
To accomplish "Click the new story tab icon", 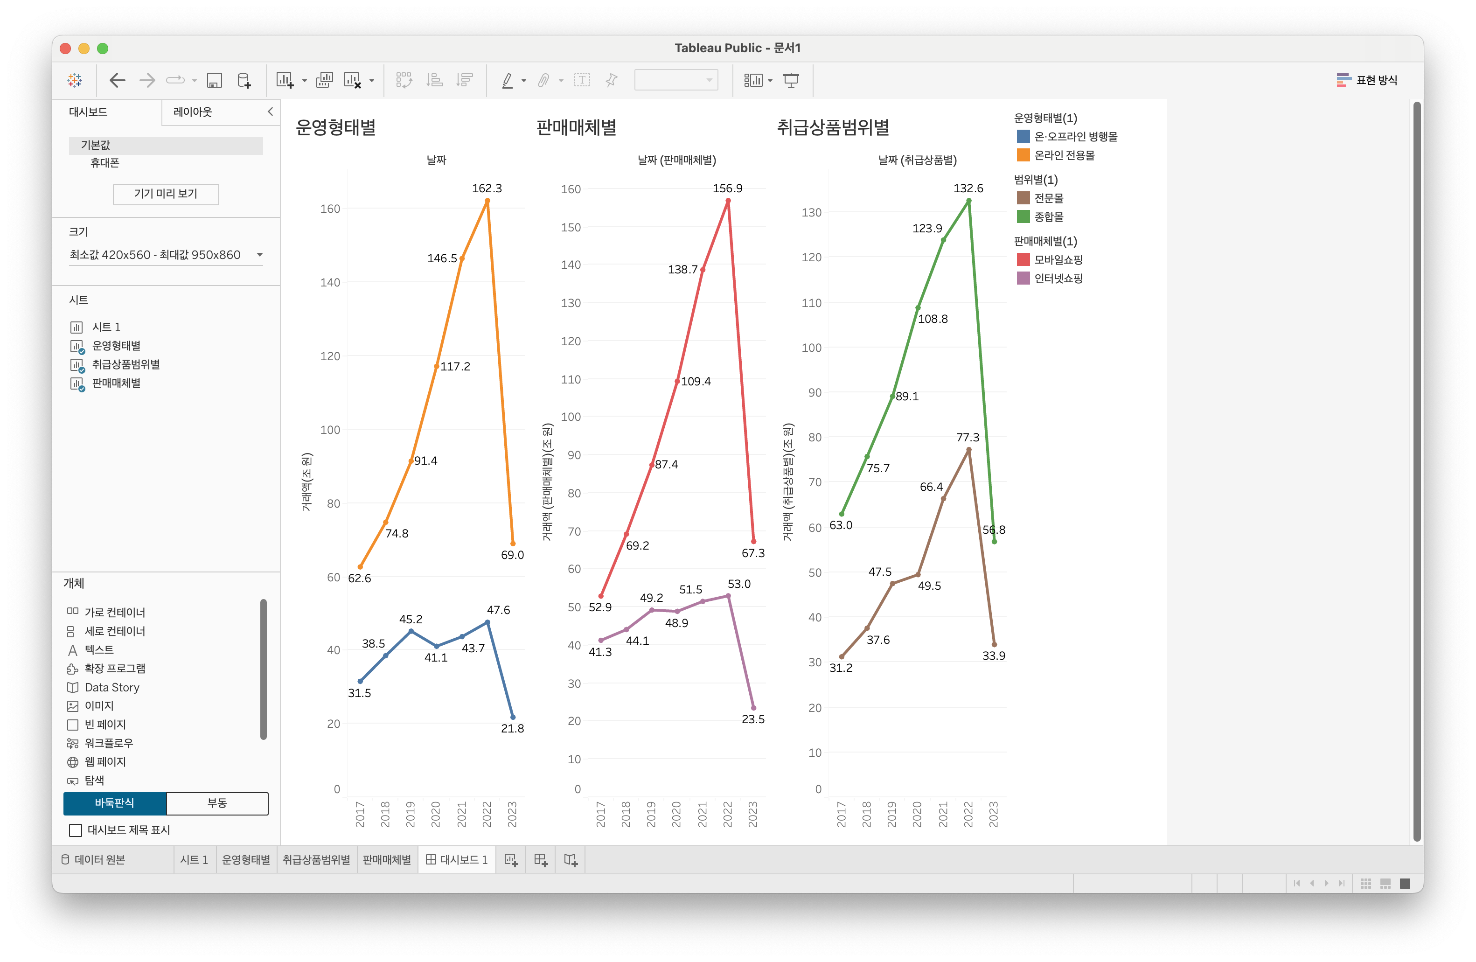I will (571, 860).
